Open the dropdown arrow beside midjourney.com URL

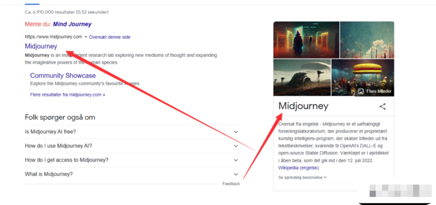point(86,37)
